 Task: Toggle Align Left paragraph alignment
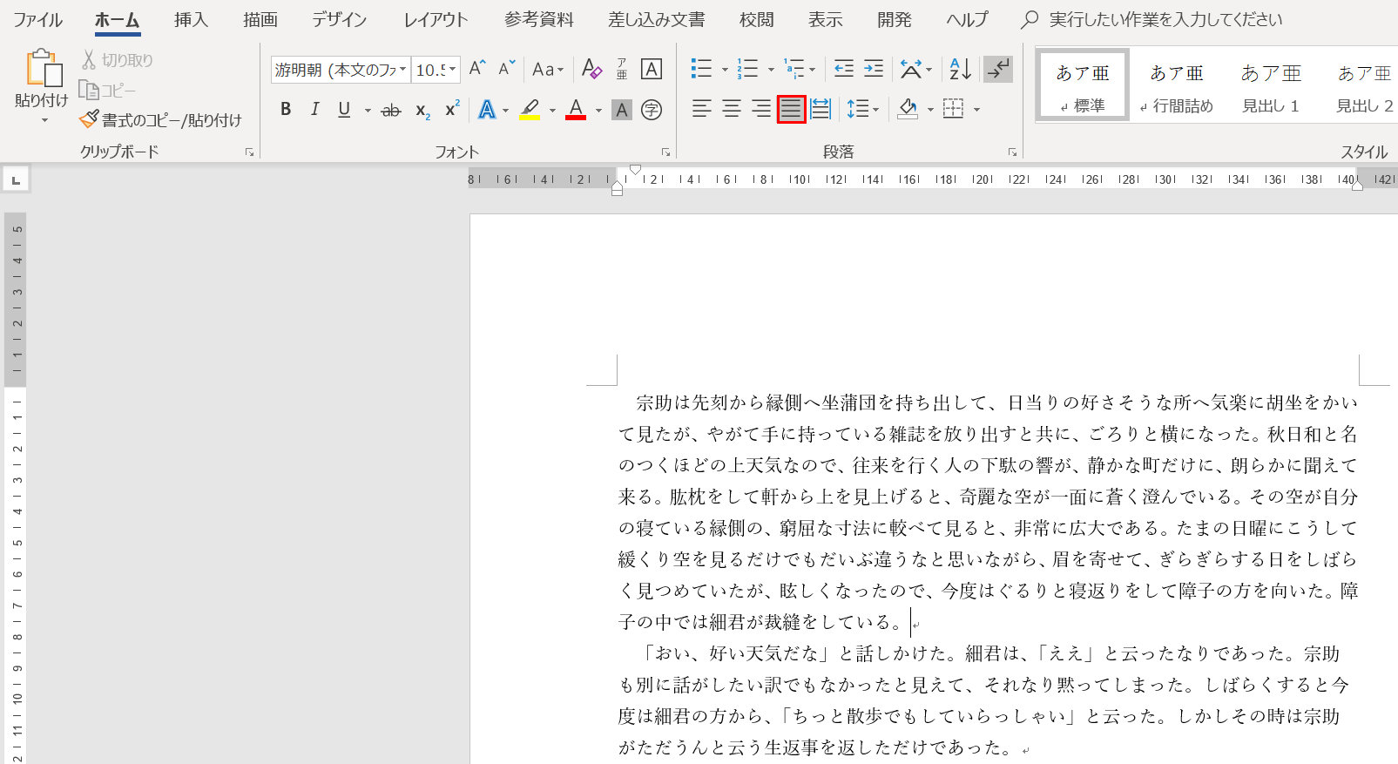click(x=701, y=109)
